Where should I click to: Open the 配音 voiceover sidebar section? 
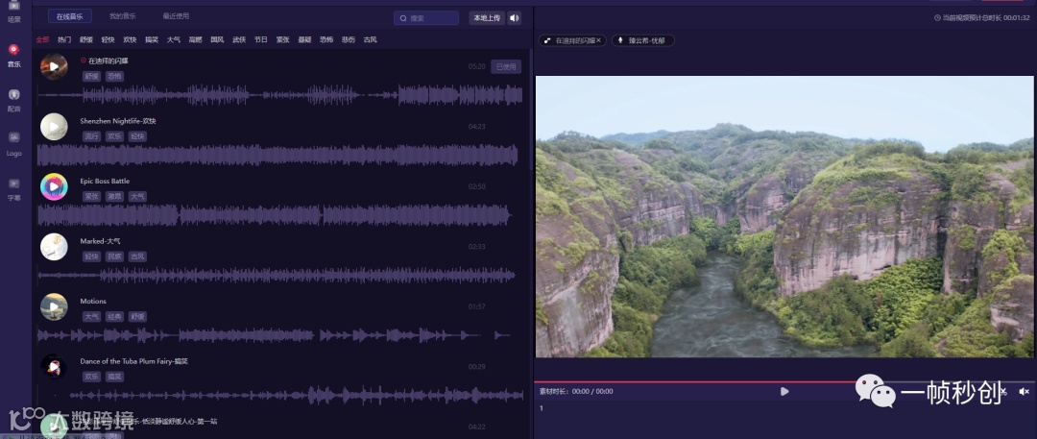[13, 100]
